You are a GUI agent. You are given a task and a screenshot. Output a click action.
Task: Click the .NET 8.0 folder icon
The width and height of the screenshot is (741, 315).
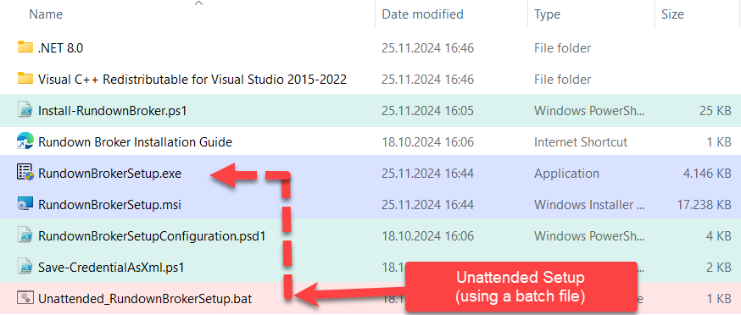coord(25,47)
